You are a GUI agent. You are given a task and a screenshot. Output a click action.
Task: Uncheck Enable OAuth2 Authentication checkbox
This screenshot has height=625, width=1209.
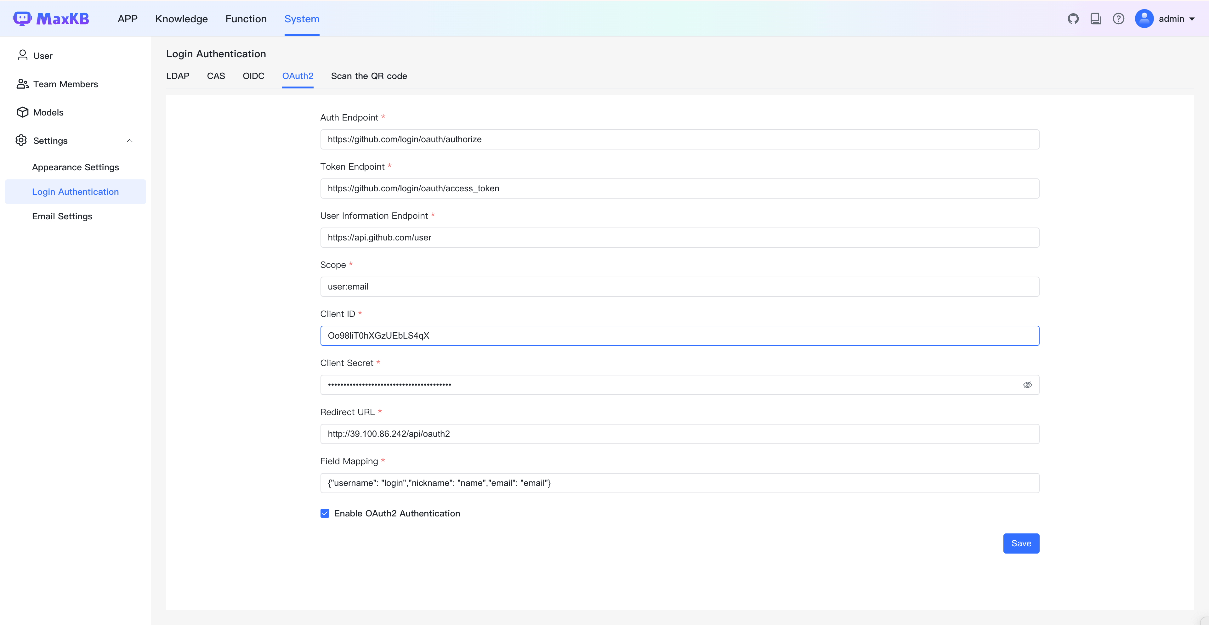pyautogui.click(x=325, y=513)
